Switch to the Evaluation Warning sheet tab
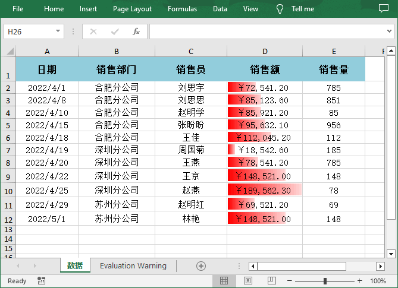 pos(133,266)
